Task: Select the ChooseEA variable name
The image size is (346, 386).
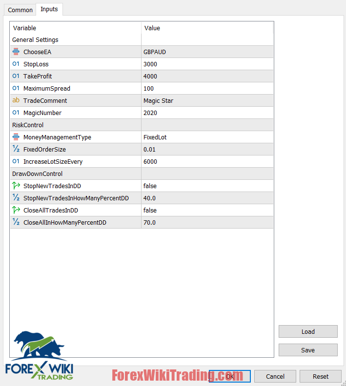Action: 37,52
